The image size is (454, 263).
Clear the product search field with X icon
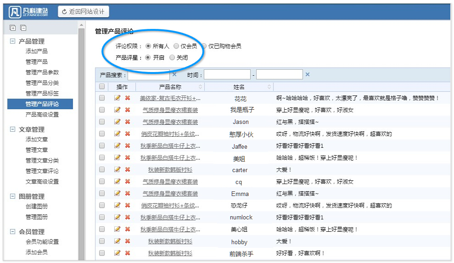point(174,74)
